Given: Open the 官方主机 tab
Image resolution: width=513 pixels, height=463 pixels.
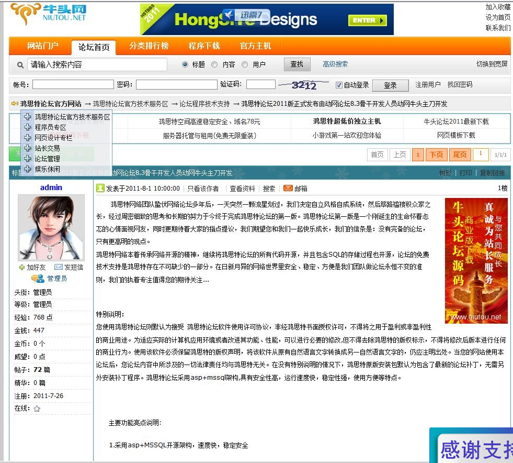Looking at the screenshot, I should (x=255, y=46).
